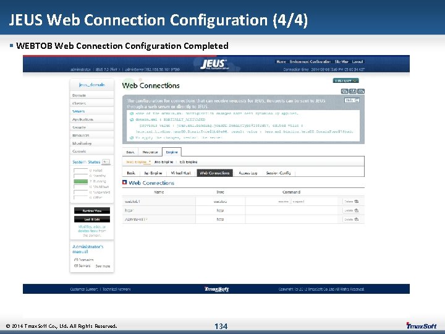This screenshot has width=445, height=334.
Task: Click the Hide button on the message box
Action: 352,100
